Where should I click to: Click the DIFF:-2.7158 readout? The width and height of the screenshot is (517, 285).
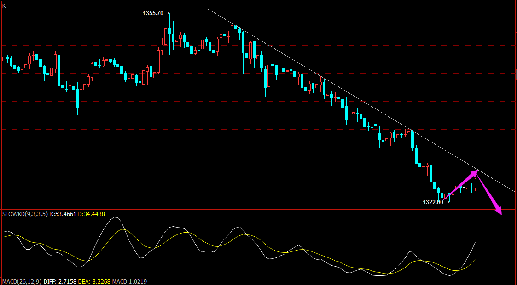pos(60,282)
